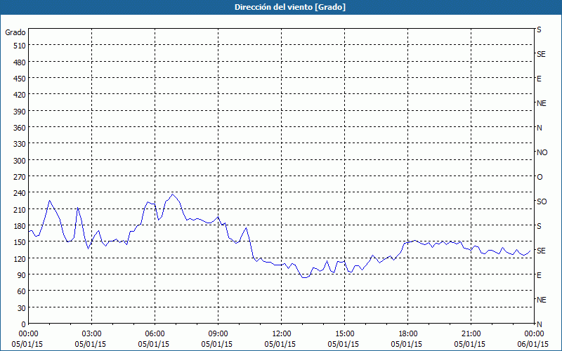Viewport: 562px width, 351px height.
Task: Click the 360 value on left axis
Action: 20,128
